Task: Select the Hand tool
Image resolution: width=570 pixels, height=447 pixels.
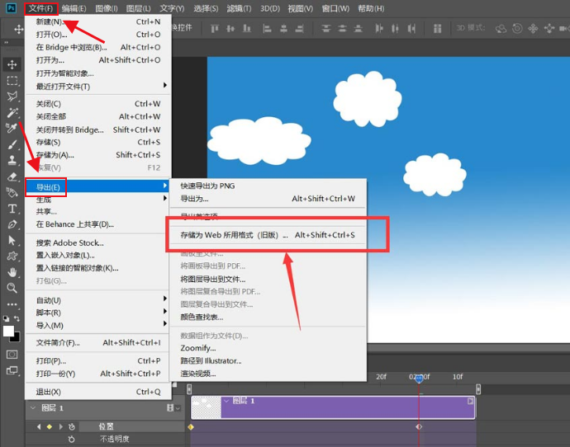Action: pos(12,272)
